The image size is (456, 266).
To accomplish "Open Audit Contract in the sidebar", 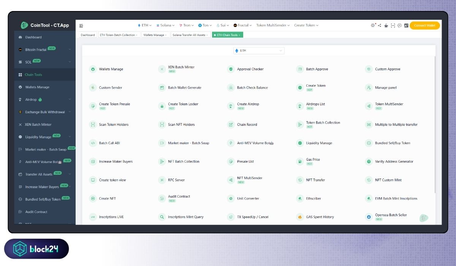I will pos(45,212).
